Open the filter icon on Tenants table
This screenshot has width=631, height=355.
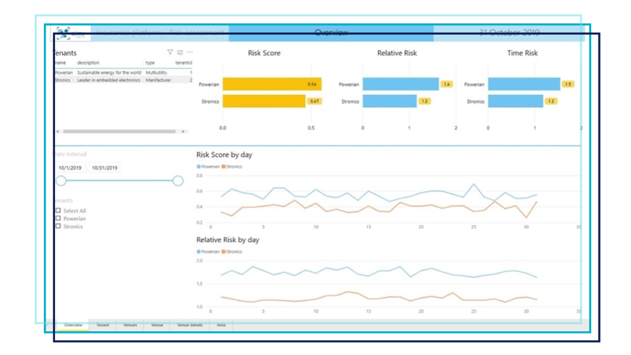[x=170, y=52]
